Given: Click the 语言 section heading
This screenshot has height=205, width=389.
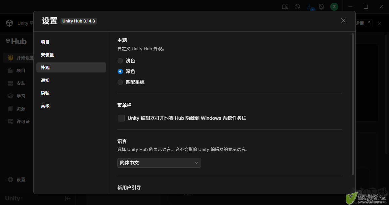Looking at the screenshot, I should [x=122, y=141].
